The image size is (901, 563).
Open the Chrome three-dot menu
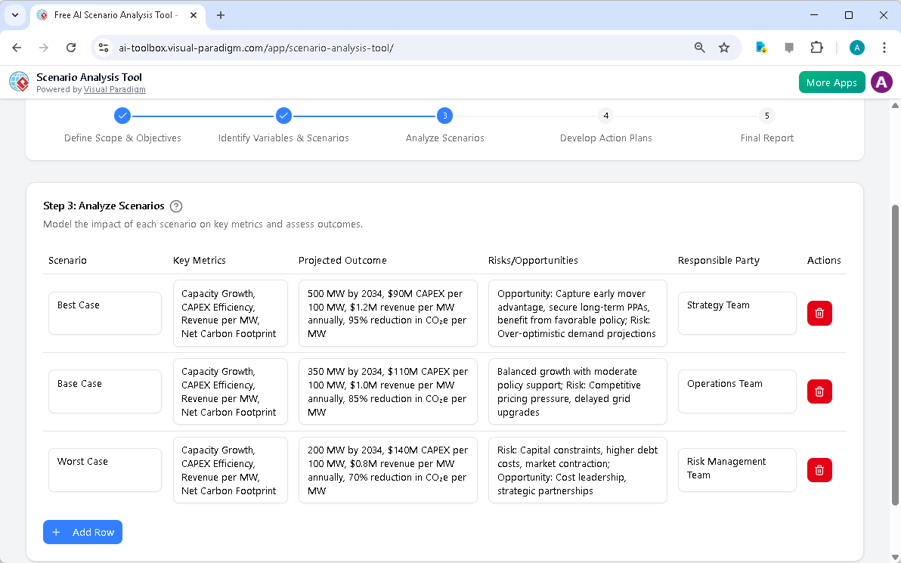click(884, 47)
